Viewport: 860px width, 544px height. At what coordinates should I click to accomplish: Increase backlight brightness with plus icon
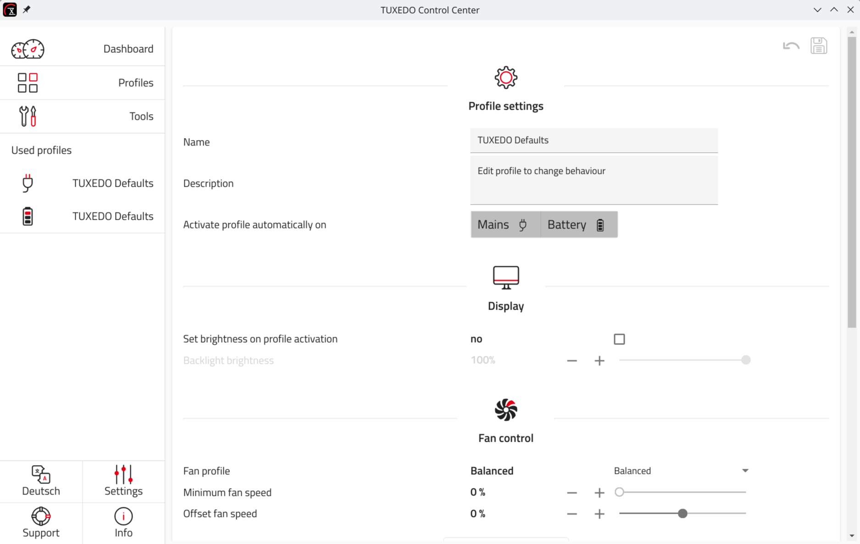[x=599, y=361]
